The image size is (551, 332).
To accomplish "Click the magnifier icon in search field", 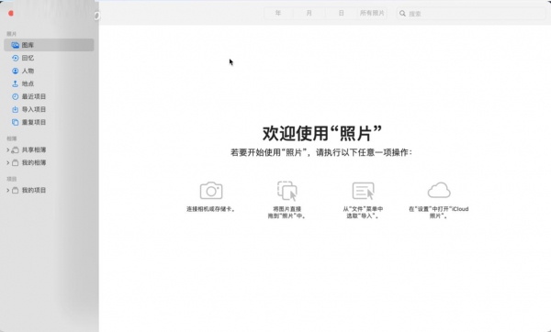I will point(403,14).
